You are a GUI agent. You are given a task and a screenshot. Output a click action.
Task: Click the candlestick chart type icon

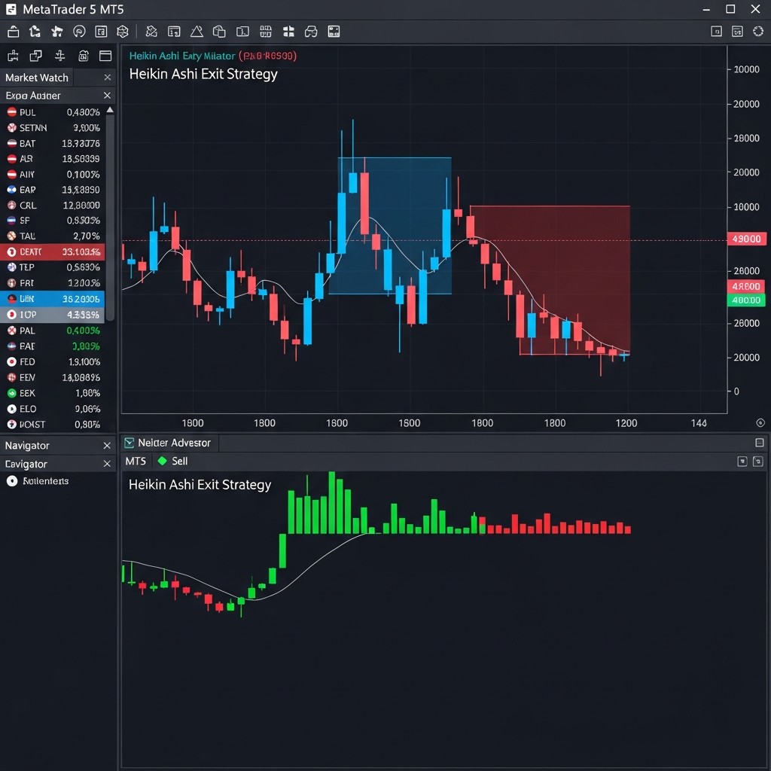[102, 31]
